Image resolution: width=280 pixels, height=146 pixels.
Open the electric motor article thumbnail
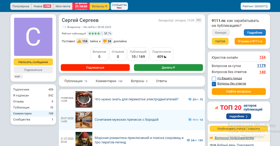84,99
